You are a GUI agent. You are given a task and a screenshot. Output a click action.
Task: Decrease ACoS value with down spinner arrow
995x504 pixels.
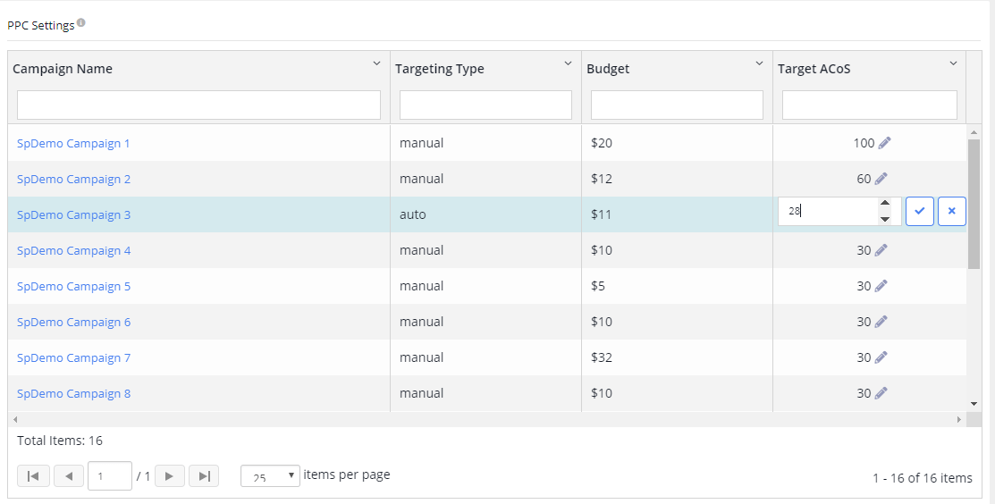(884, 219)
